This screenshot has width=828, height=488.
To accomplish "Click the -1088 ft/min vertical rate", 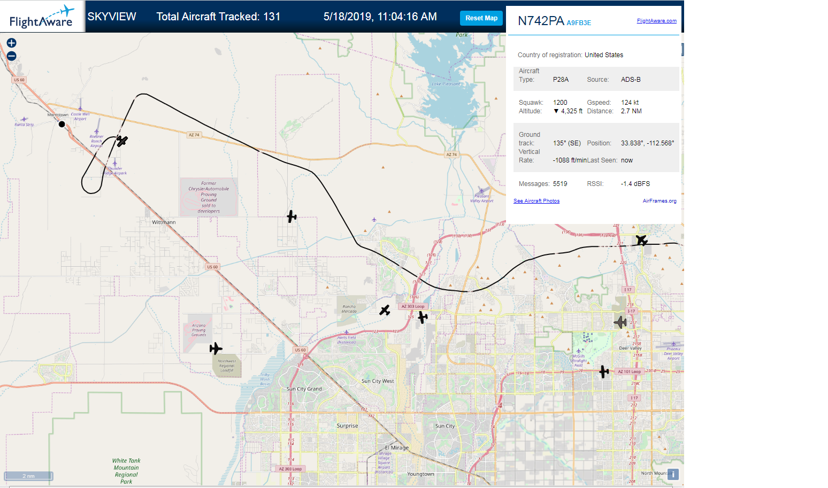I will point(570,160).
